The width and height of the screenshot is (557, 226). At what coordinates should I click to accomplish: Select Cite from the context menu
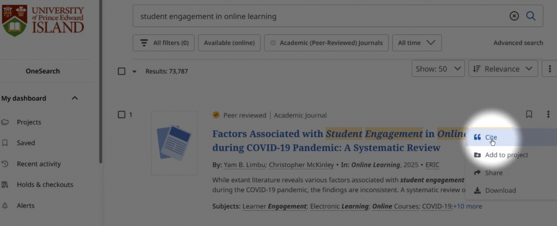[491, 137]
